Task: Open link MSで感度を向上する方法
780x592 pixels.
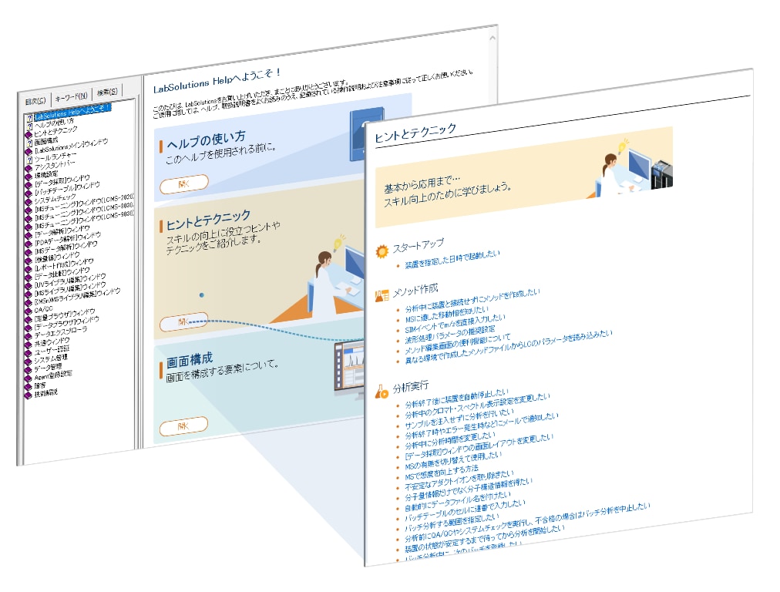Action: click(442, 473)
